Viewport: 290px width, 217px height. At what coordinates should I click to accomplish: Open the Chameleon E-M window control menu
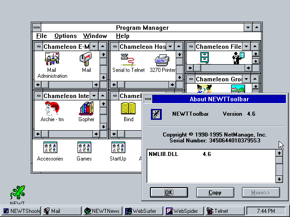[x=39, y=47]
